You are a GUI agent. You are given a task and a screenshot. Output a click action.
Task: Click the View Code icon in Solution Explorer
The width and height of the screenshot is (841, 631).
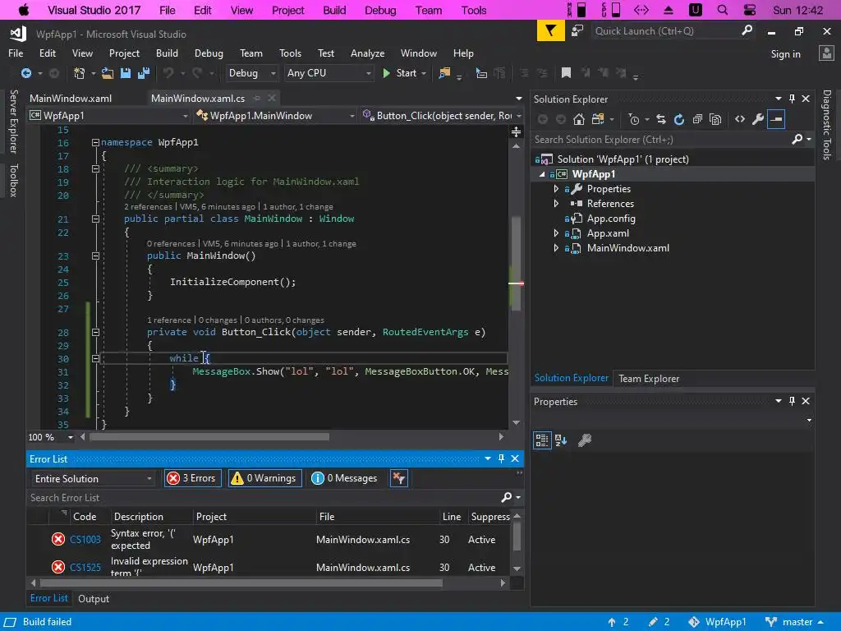(740, 119)
